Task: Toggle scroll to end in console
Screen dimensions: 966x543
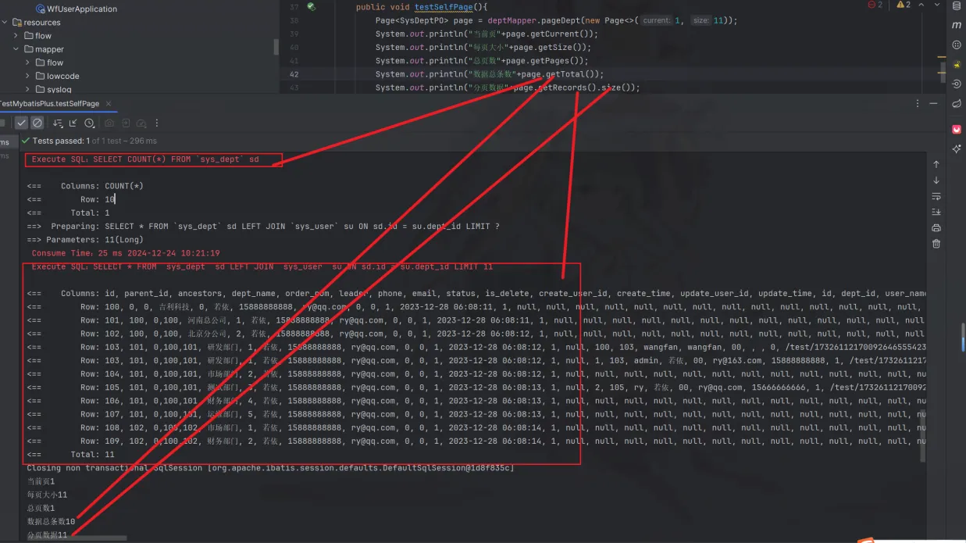Action: tap(936, 212)
